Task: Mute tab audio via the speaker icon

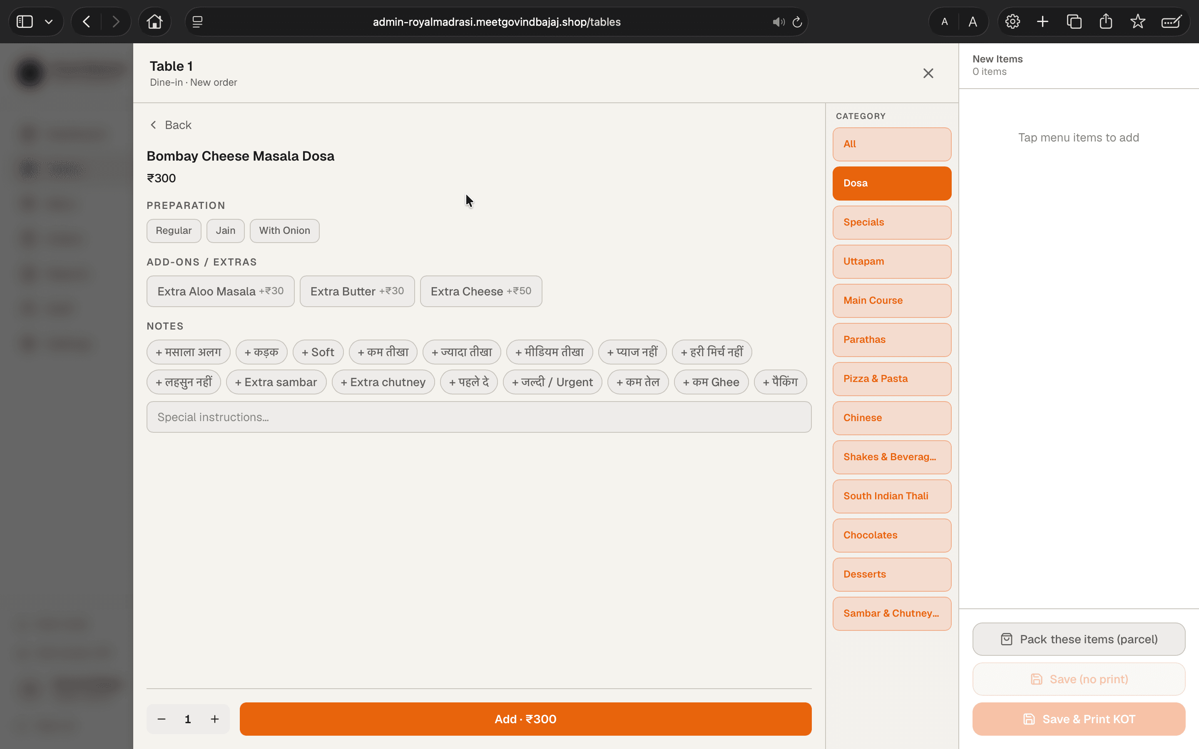Action: coord(779,22)
